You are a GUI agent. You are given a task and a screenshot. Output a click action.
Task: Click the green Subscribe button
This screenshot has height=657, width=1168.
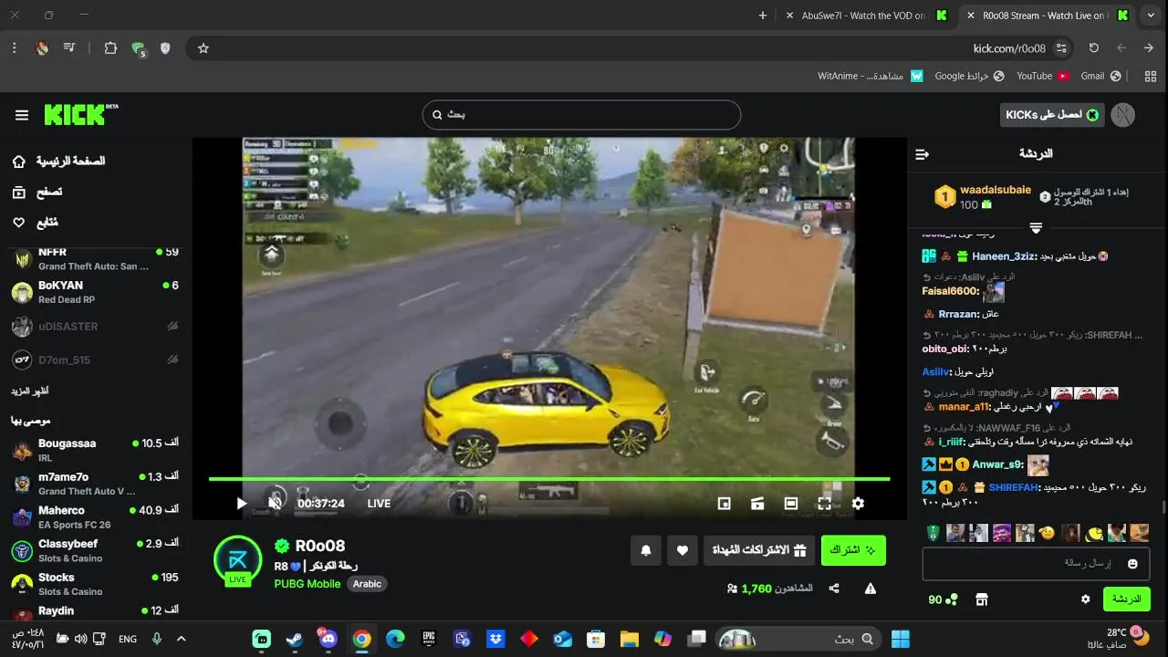tap(853, 550)
